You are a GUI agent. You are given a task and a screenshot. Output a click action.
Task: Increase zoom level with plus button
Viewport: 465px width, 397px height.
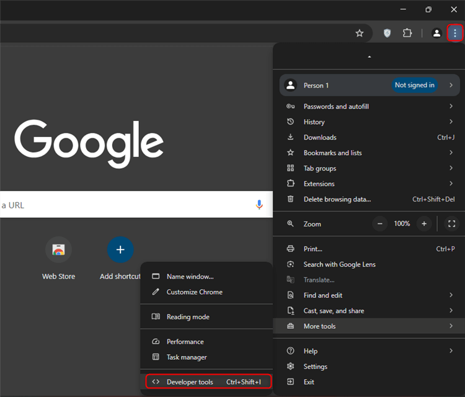(x=424, y=223)
